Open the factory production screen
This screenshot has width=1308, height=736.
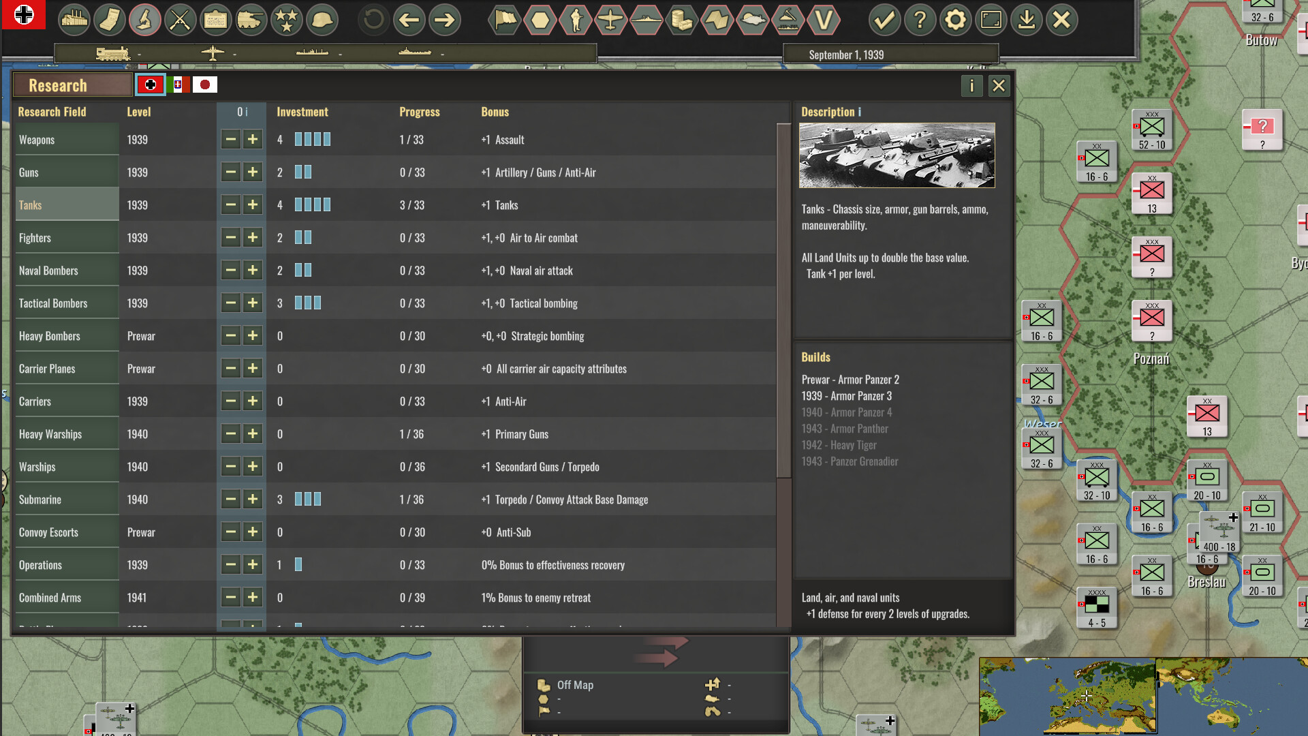pos(74,20)
